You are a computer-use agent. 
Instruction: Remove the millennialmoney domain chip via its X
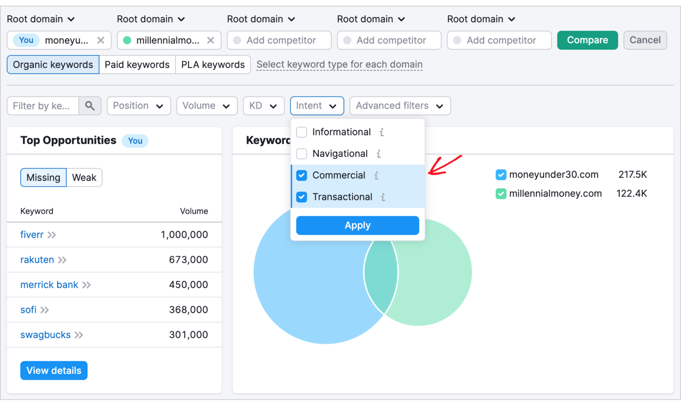tap(211, 40)
